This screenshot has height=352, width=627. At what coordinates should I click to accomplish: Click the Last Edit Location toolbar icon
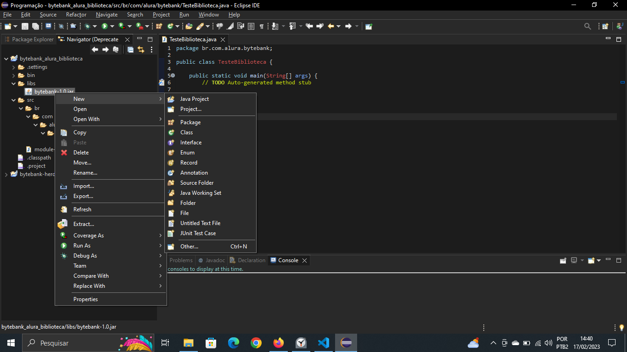click(x=309, y=26)
